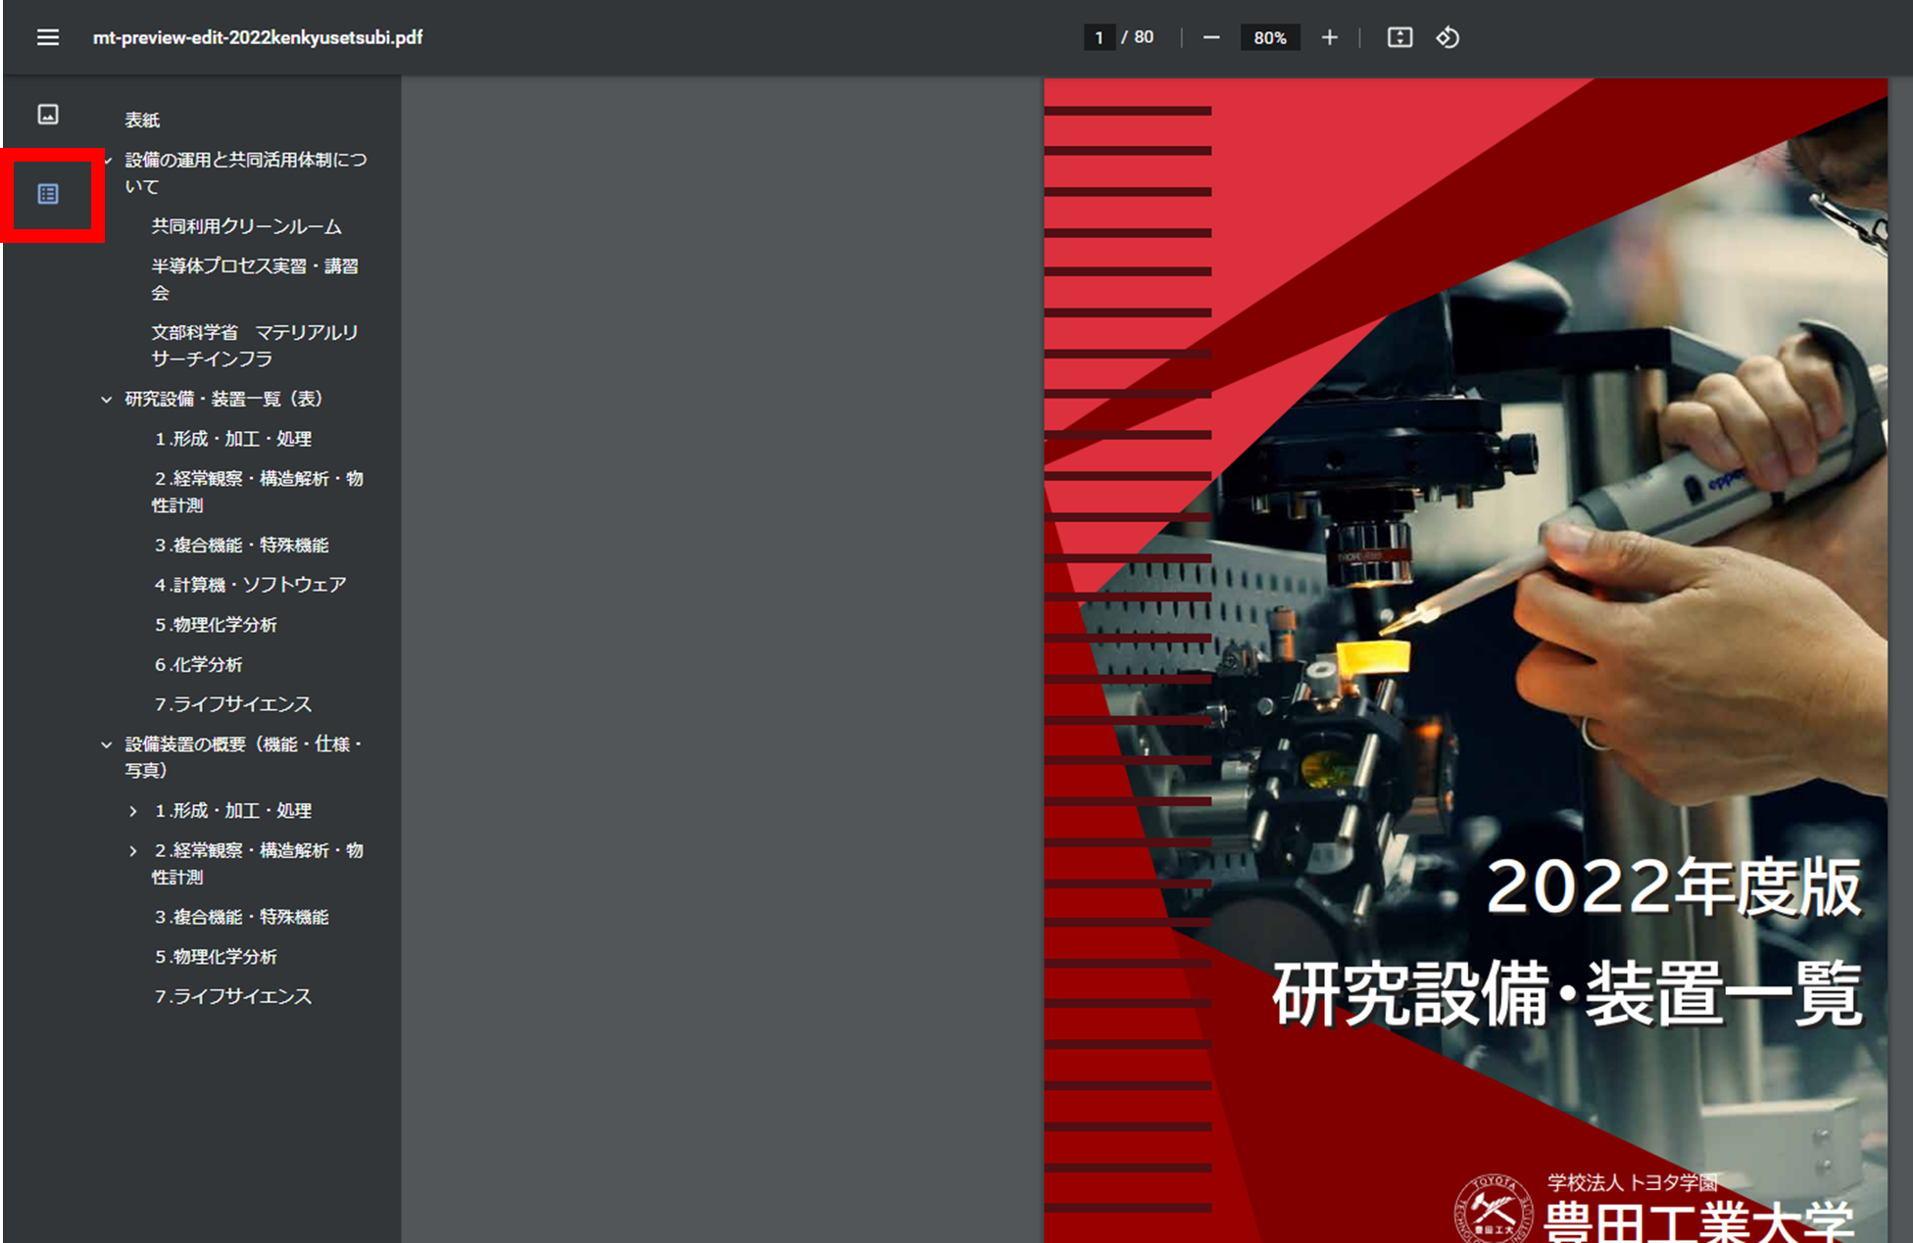Open 2.経常観察・構造解析・物性計測 under 研究設備・装置一覧

pos(258,492)
